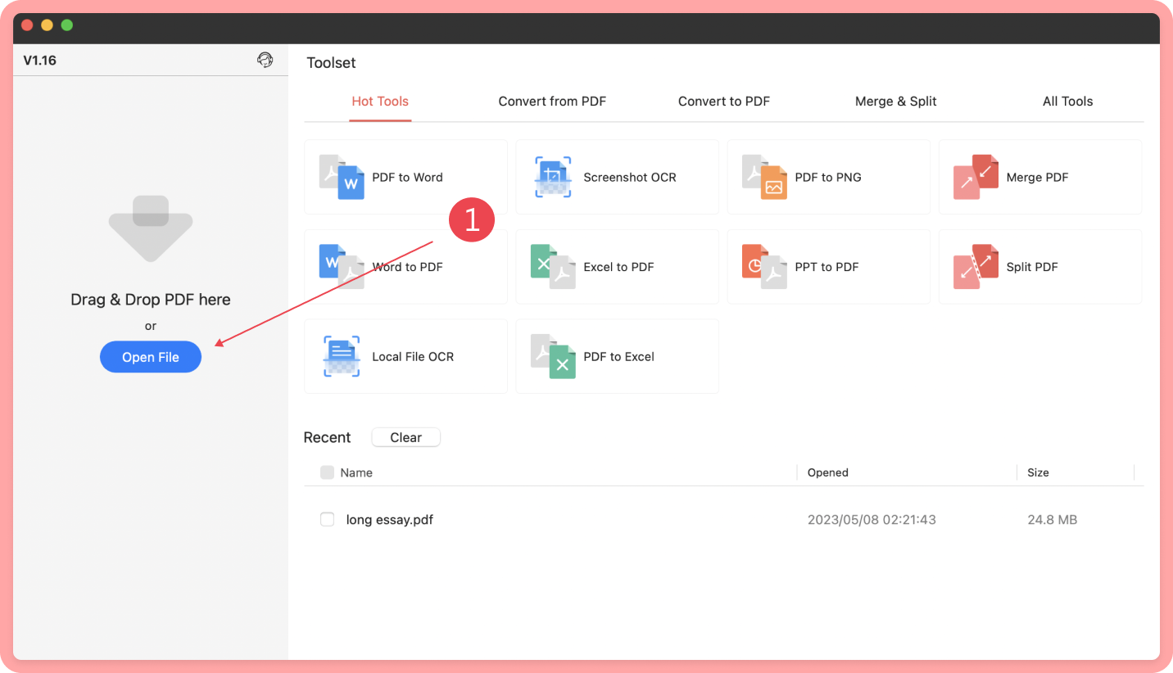The width and height of the screenshot is (1173, 673).
Task: Select the PPT to PDF tool
Action: pos(828,267)
